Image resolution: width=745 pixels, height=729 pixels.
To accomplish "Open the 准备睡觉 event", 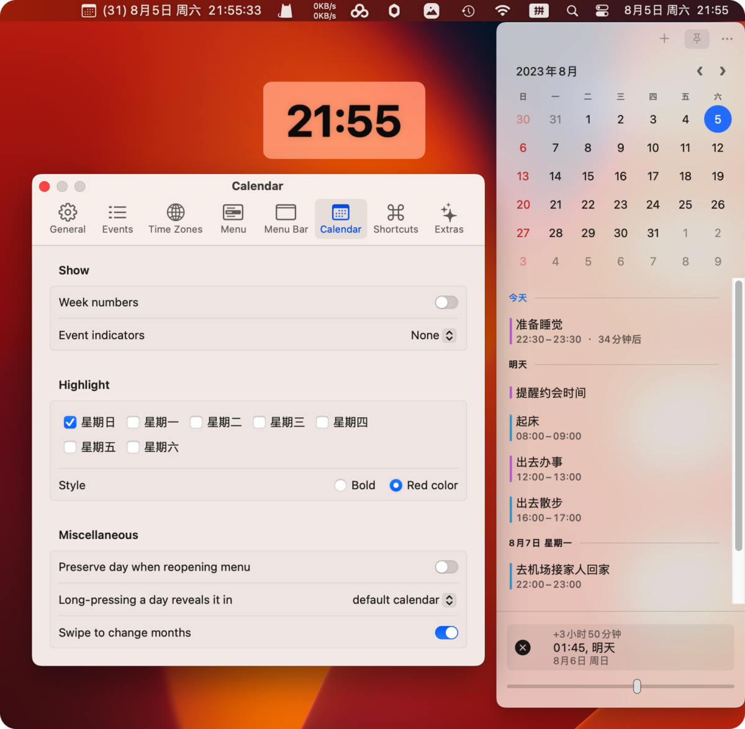I will point(615,331).
